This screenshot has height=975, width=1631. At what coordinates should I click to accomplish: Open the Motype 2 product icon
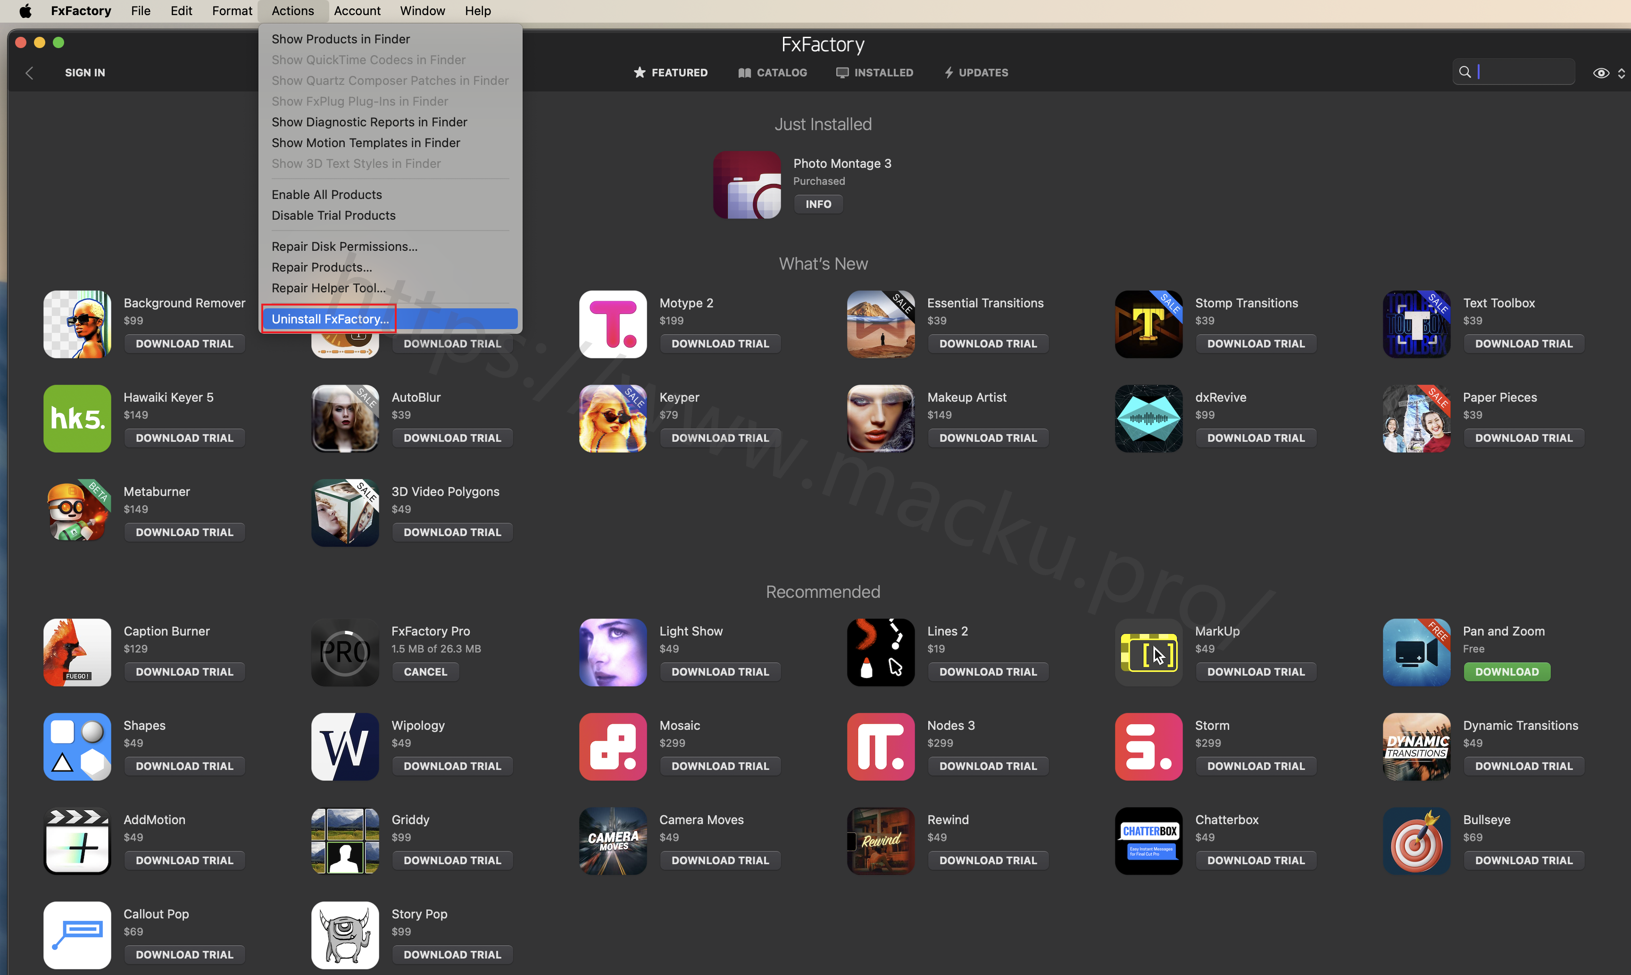pyautogui.click(x=613, y=324)
